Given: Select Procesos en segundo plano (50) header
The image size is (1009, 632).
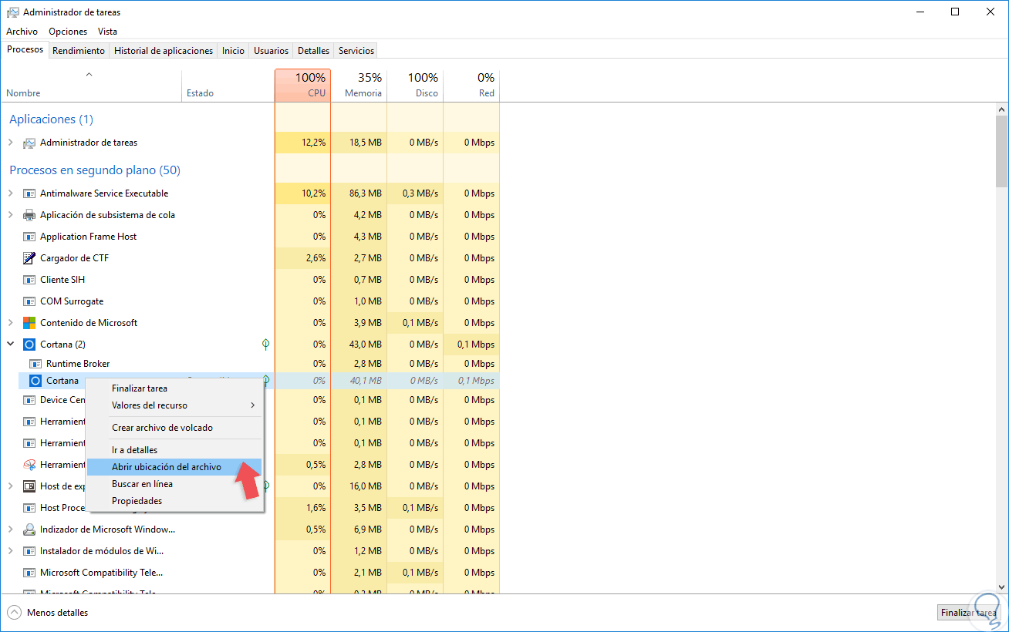Looking at the screenshot, I should click(95, 170).
